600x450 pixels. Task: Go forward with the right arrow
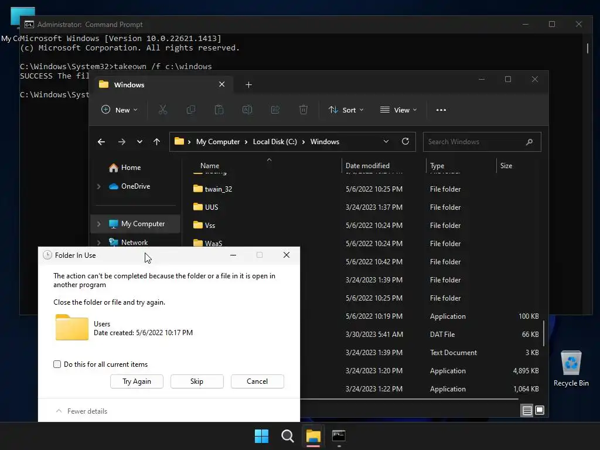(x=122, y=142)
